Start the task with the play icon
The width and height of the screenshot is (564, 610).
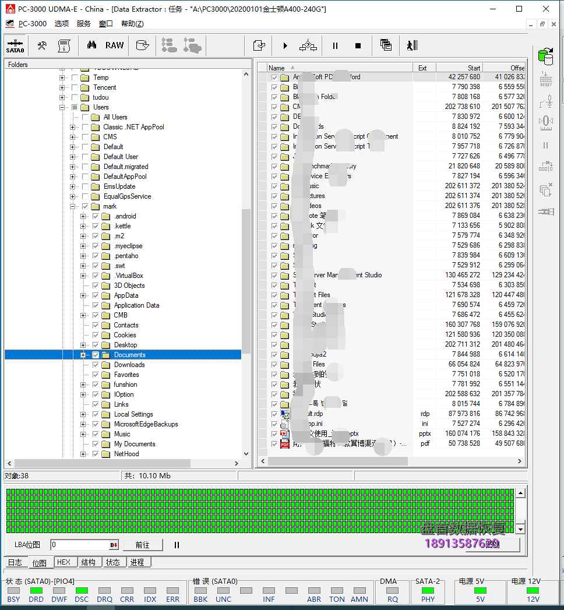coord(285,46)
